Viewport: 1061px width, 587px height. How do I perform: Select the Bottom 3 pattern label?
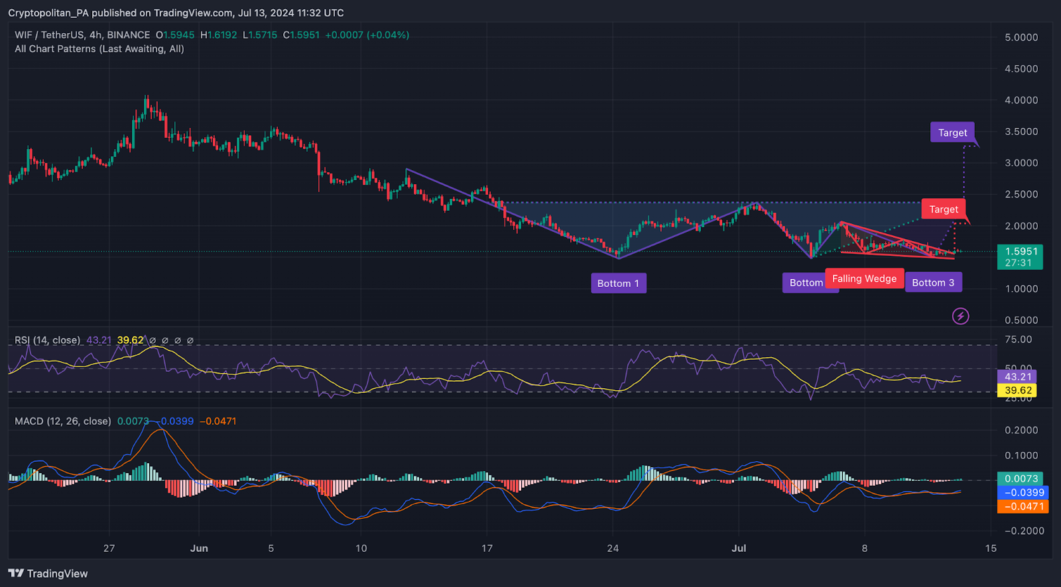[933, 283]
